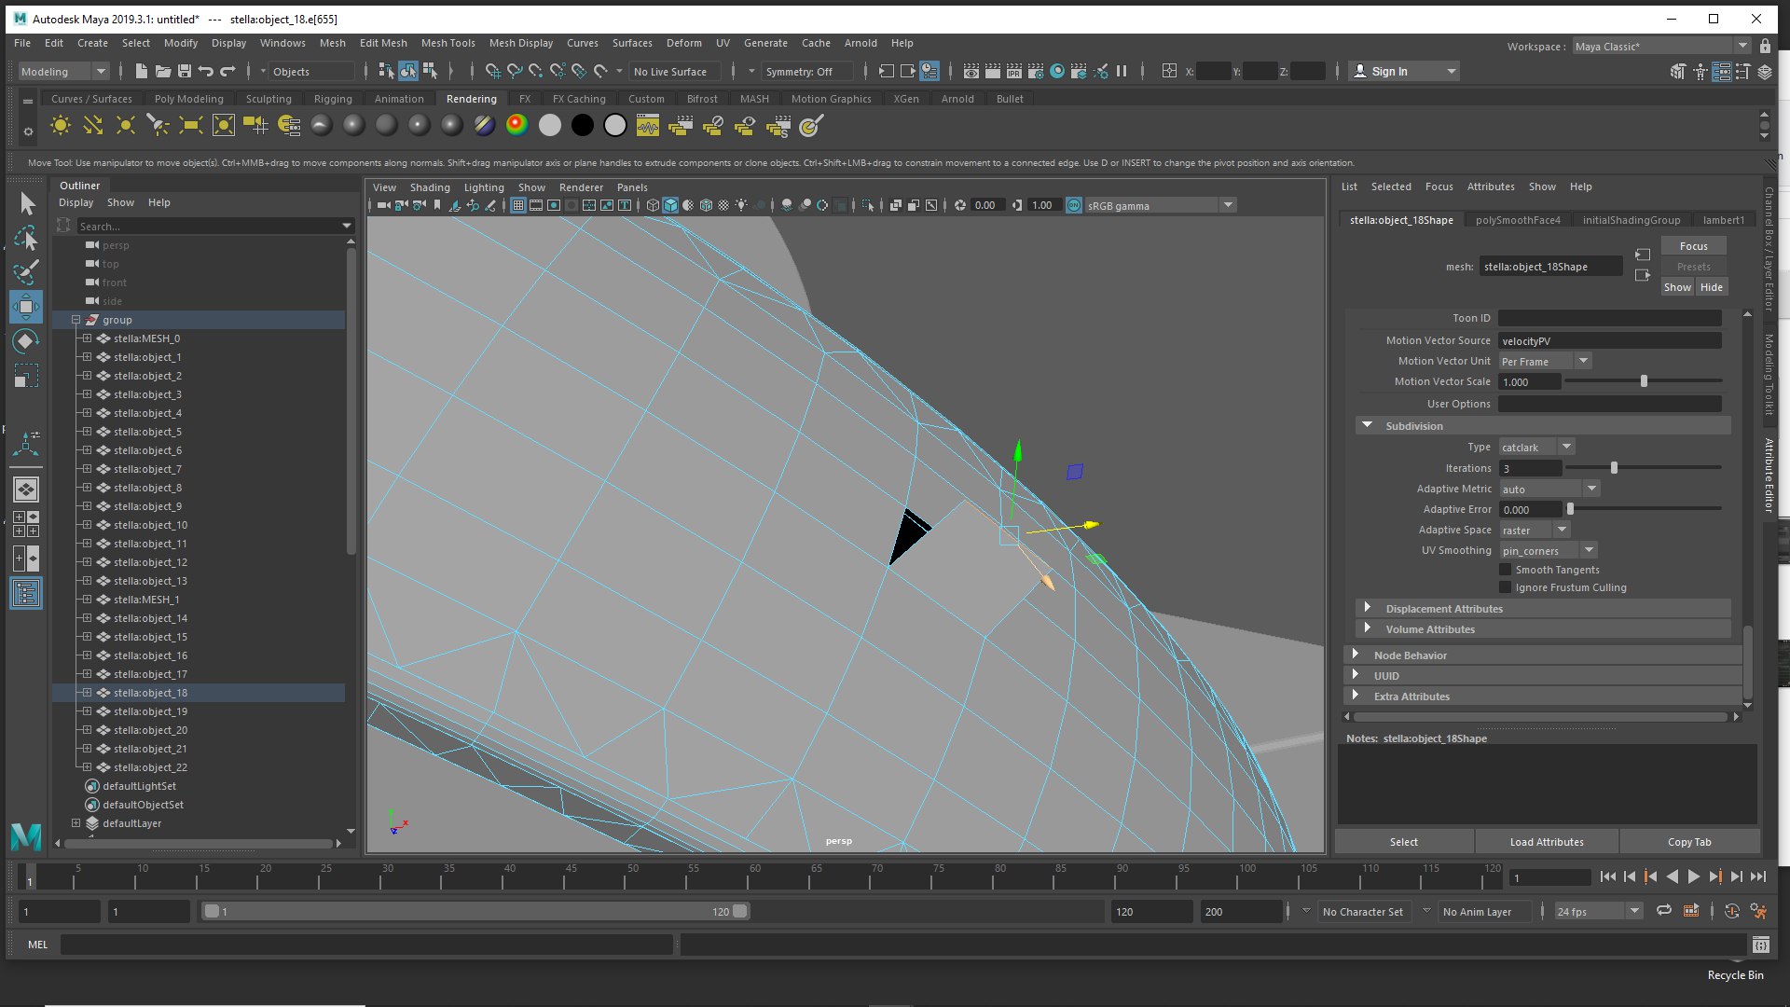Activate the Lasso select tool
Image resolution: width=1790 pixels, height=1007 pixels.
coord(27,238)
